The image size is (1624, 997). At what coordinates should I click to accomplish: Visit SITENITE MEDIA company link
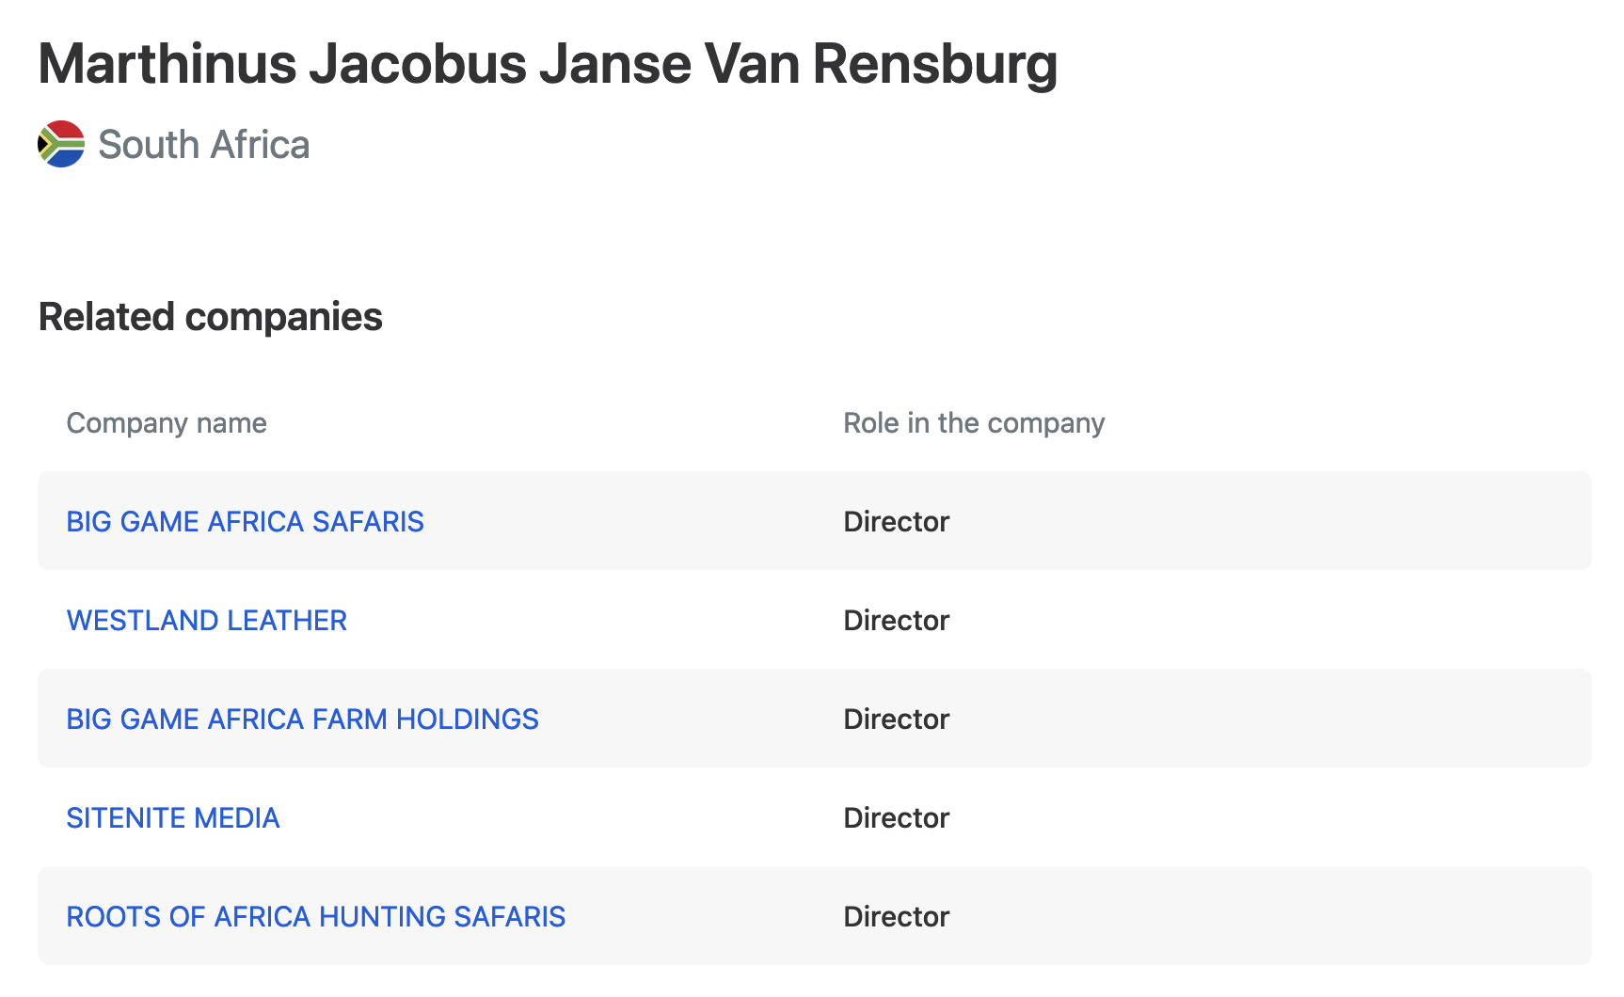click(x=172, y=817)
